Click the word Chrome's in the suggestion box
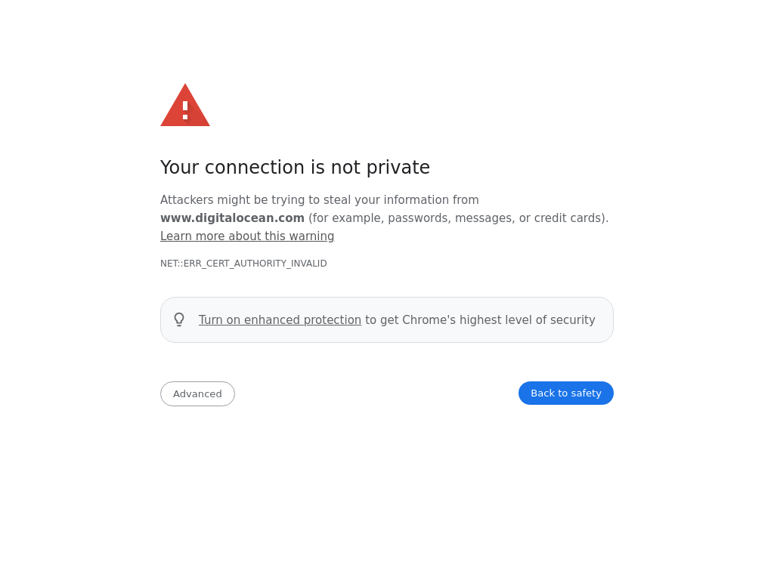 click(429, 320)
